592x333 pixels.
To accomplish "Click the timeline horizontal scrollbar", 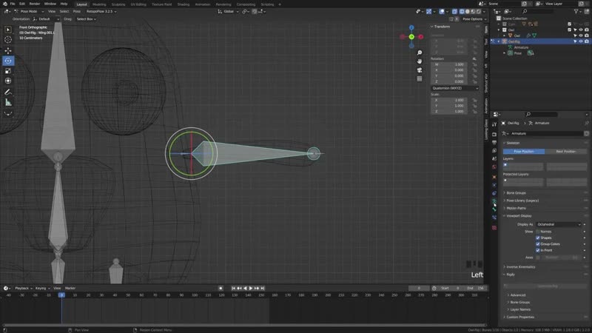I will tap(244, 325).
